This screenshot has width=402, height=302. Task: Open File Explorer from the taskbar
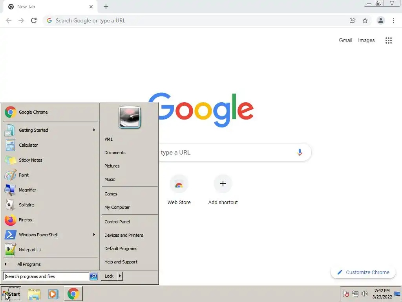(34, 294)
